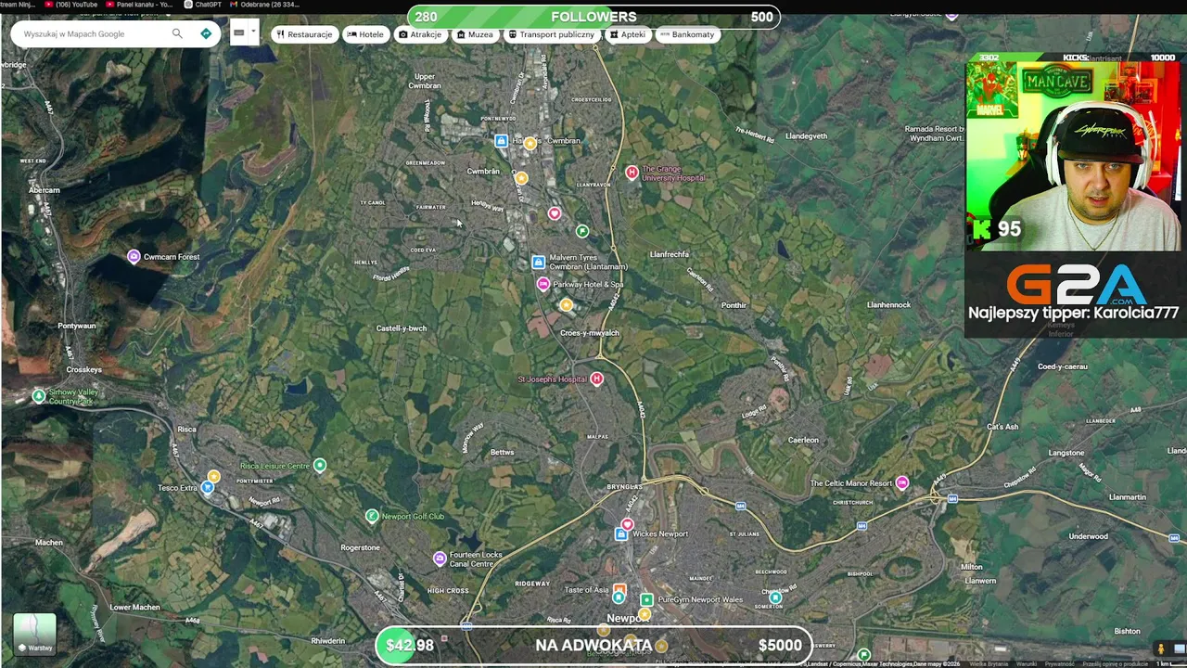Image resolution: width=1187 pixels, height=668 pixels.
Task: Click the Prywatność footer link
Action: click(1060, 663)
